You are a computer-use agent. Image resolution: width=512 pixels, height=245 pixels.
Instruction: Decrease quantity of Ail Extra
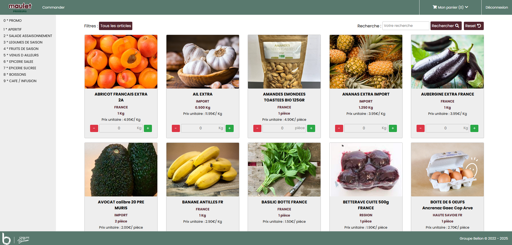pos(176,128)
